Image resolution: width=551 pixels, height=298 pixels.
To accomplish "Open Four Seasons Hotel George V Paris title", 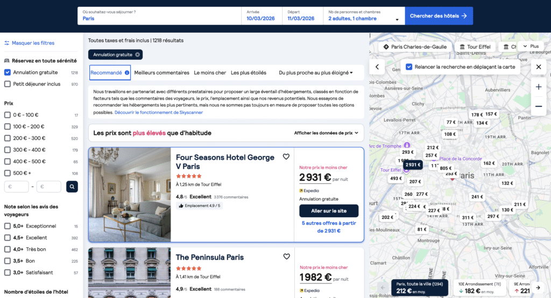I will (225, 162).
